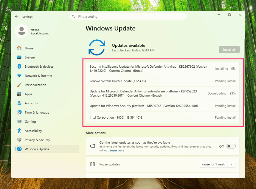
Task: Click the Network Wi-Fi icon
Action: 19,76
